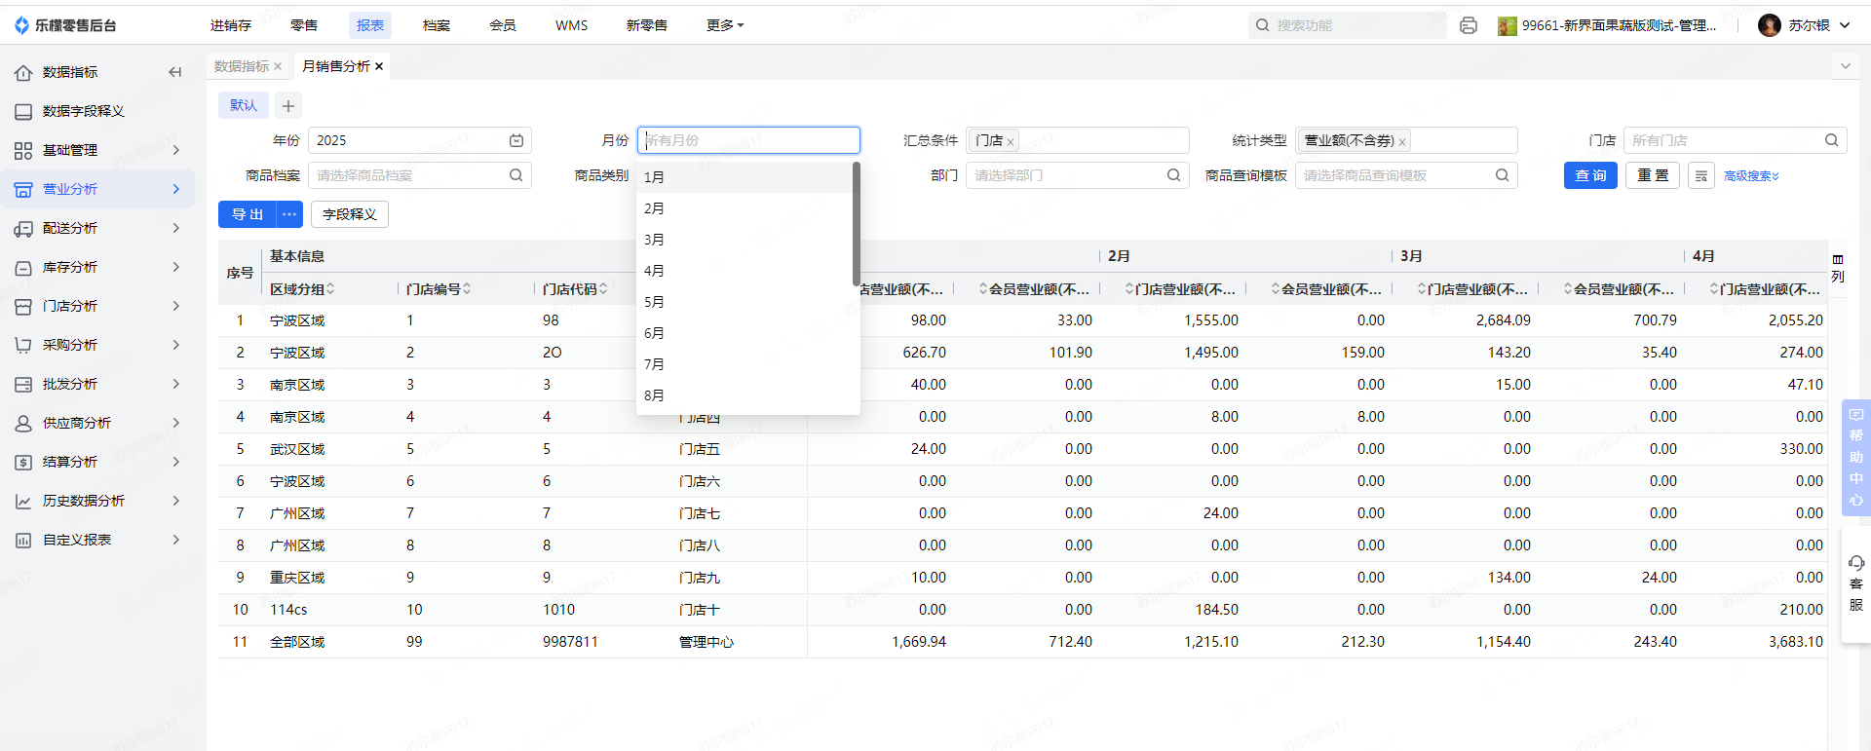Click the month dropdown list scrollbar
Viewport: 1871px width, 751px height.
856,224
